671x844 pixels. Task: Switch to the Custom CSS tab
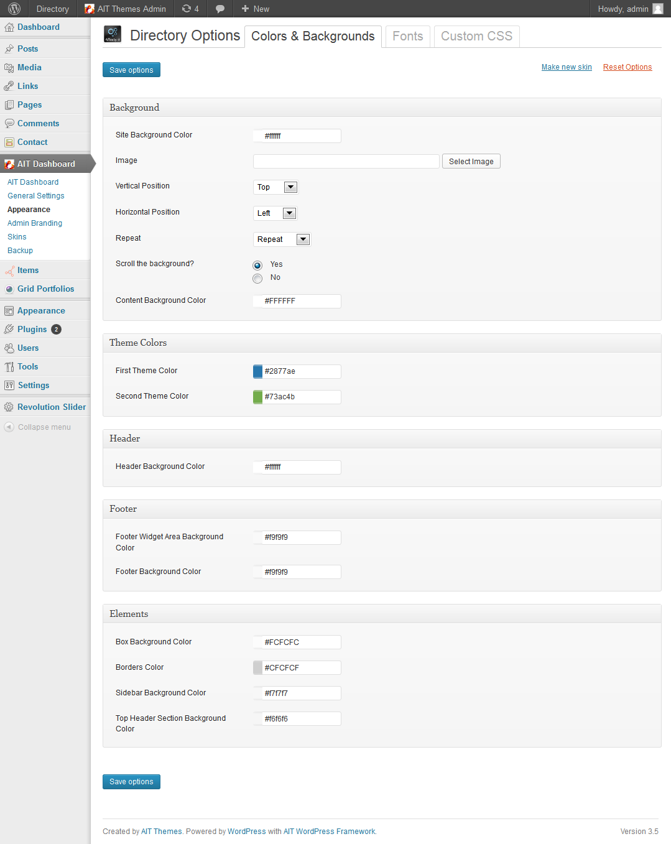(476, 36)
